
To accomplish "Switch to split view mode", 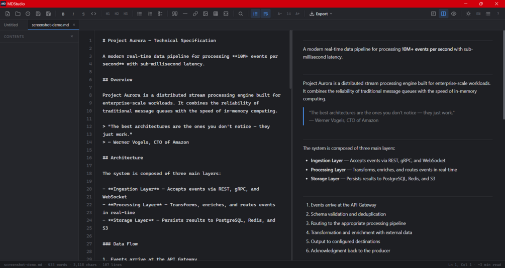I will [x=444, y=14].
